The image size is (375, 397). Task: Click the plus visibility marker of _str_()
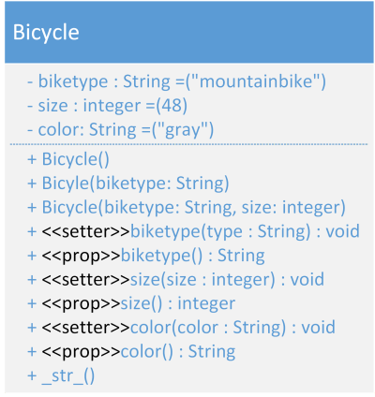tap(32, 375)
